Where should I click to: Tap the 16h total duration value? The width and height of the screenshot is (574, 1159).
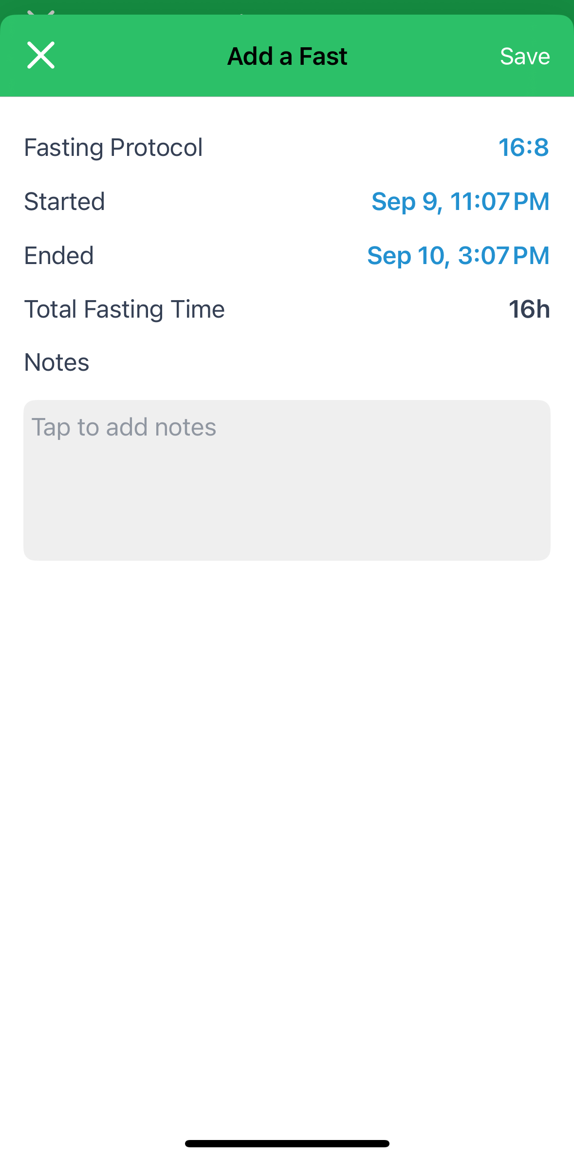529,309
